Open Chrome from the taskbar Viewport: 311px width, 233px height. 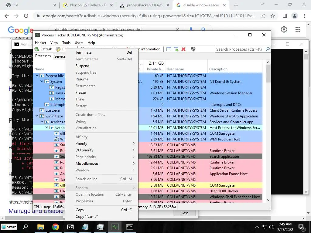pyautogui.click(x=56, y=227)
